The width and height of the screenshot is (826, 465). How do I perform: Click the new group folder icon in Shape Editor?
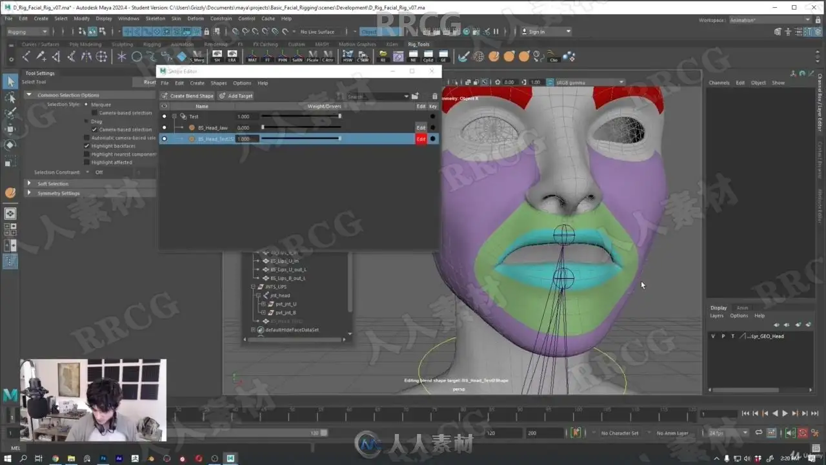click(x=415, y=96)
